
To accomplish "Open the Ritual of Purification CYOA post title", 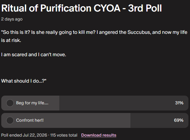I will coord(81,8).
